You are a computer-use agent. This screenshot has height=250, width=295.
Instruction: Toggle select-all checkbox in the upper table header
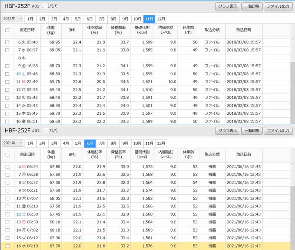[x=7, y=30]
